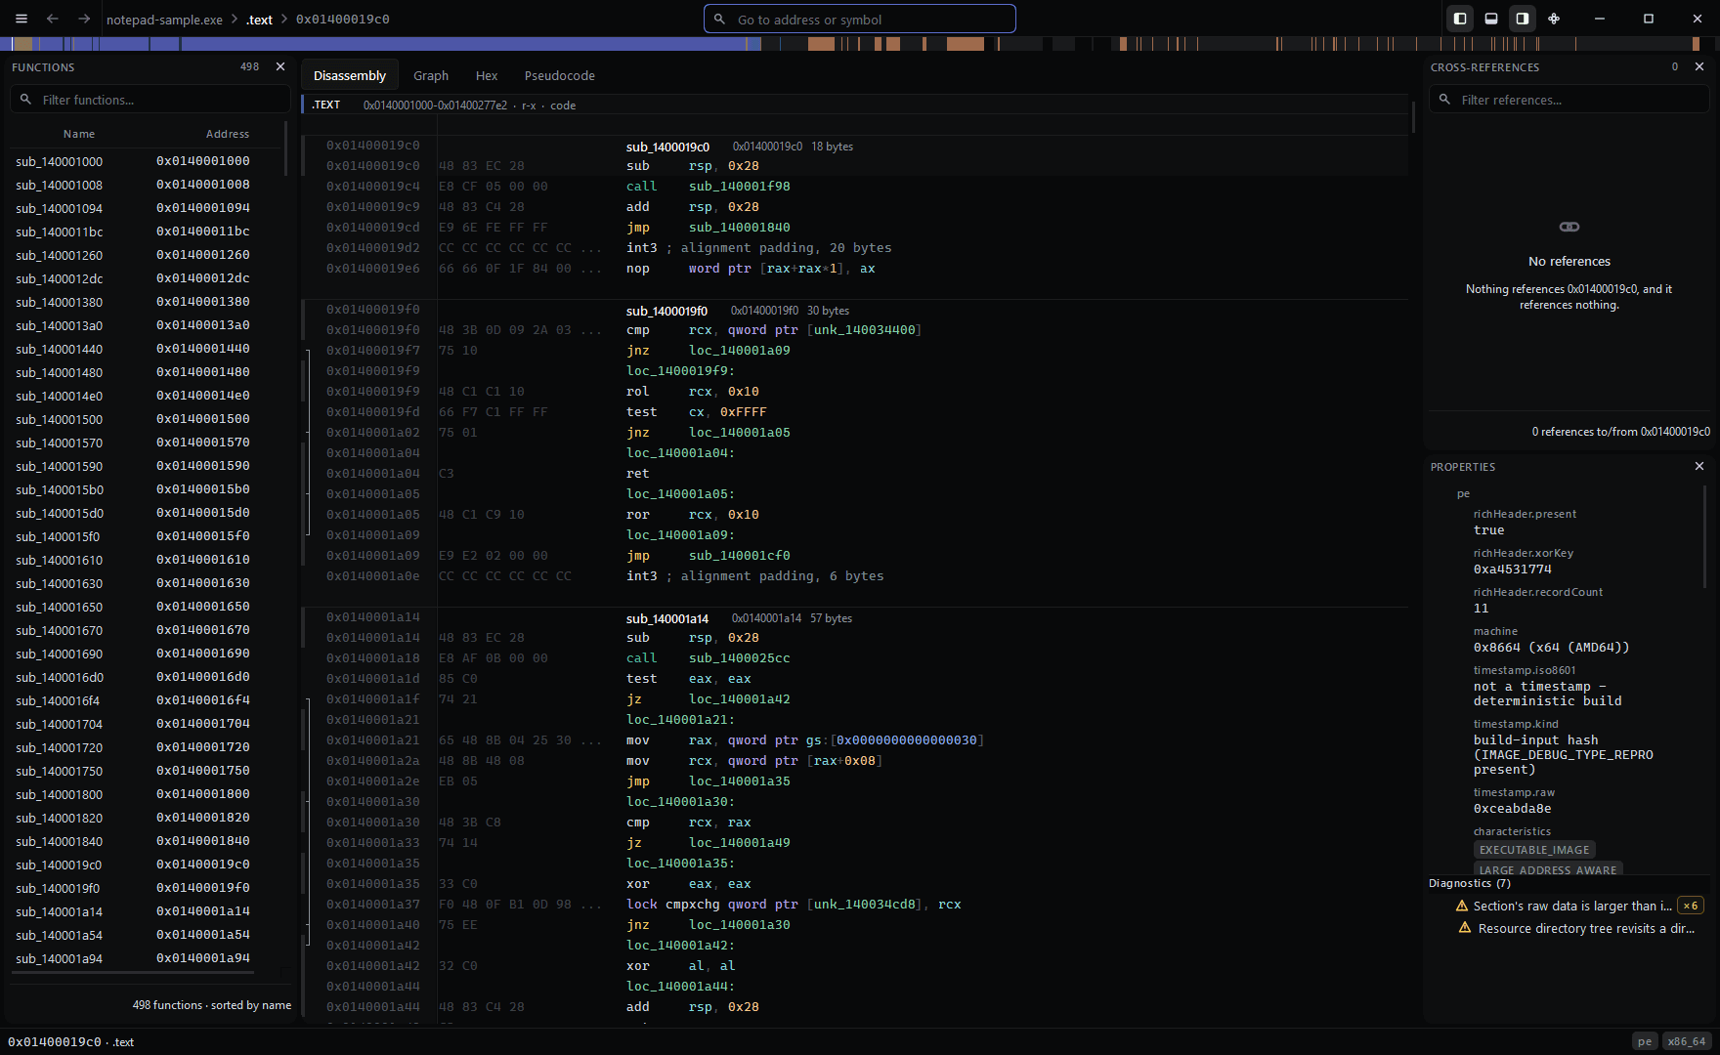Click the orange region in the navigation overview bar

coord(965,44)
